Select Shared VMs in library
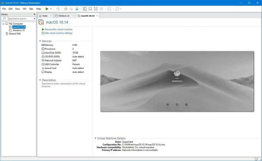Screen dimensions: 262x161 [x=15, y=34]
